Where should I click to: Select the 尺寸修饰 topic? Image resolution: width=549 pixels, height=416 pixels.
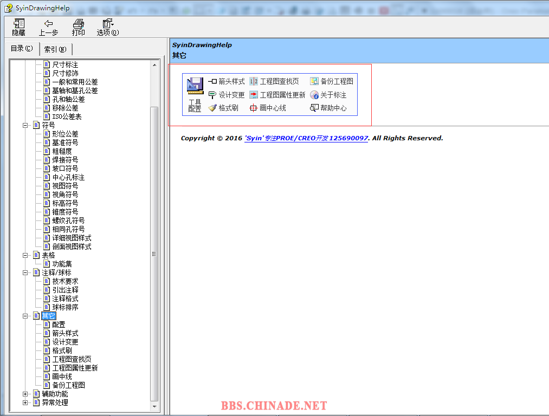pyautogui.click(x=65, y=74)
